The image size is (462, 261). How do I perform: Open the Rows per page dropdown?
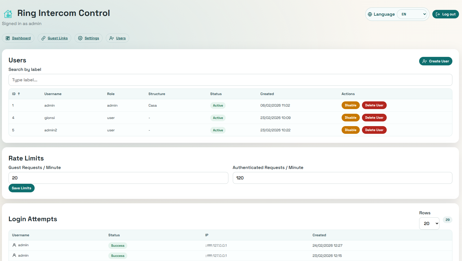click(429, 223)
